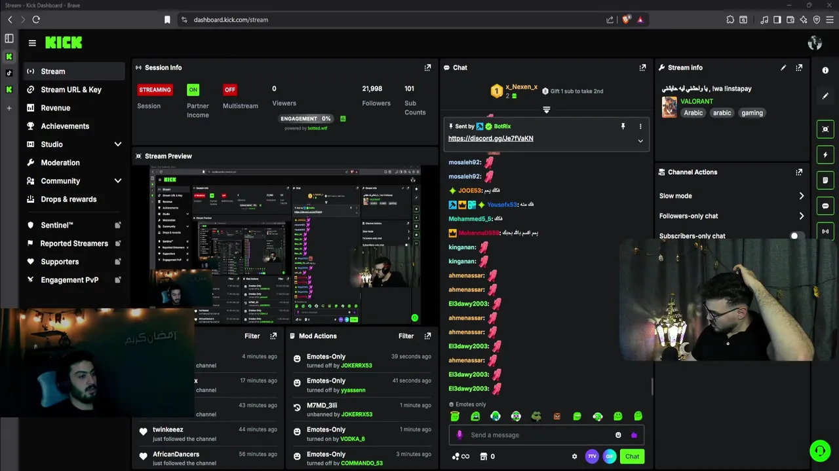Pop out the Chat panel
Screen dimensions: 839x471
coord(642,67)
